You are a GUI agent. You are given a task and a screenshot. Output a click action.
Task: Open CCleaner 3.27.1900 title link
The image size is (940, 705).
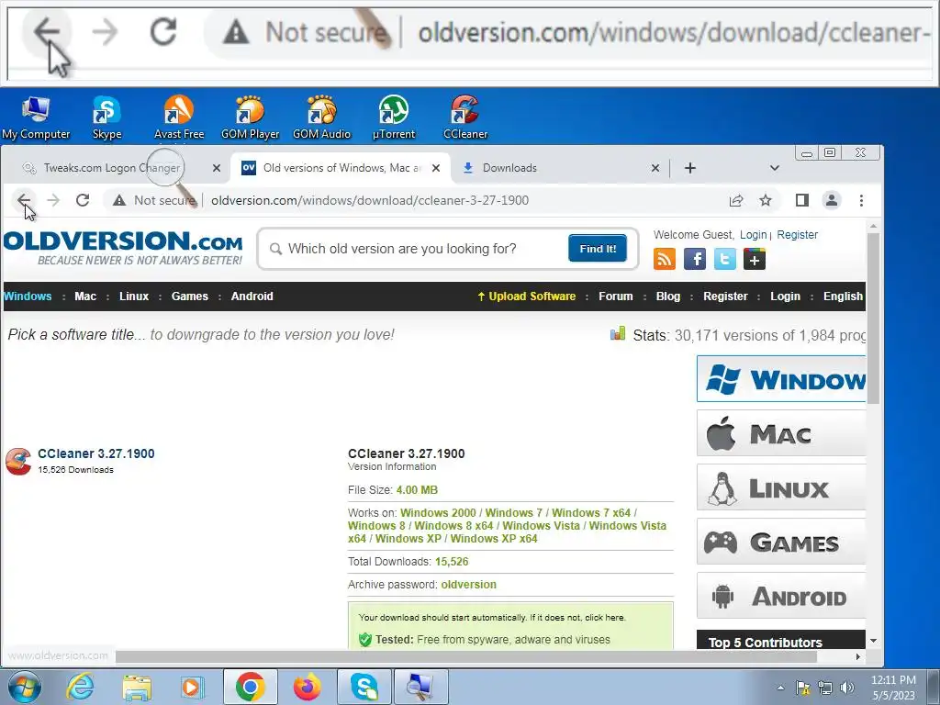(95, 453)
